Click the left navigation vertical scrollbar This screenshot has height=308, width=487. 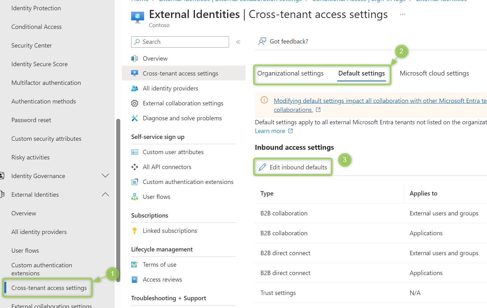[118, 200]
